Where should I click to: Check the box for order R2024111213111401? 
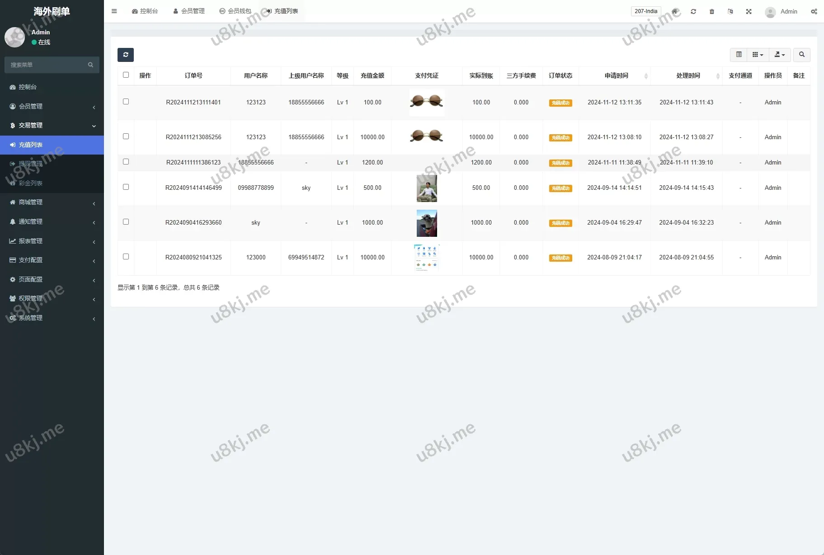[126, 102]
